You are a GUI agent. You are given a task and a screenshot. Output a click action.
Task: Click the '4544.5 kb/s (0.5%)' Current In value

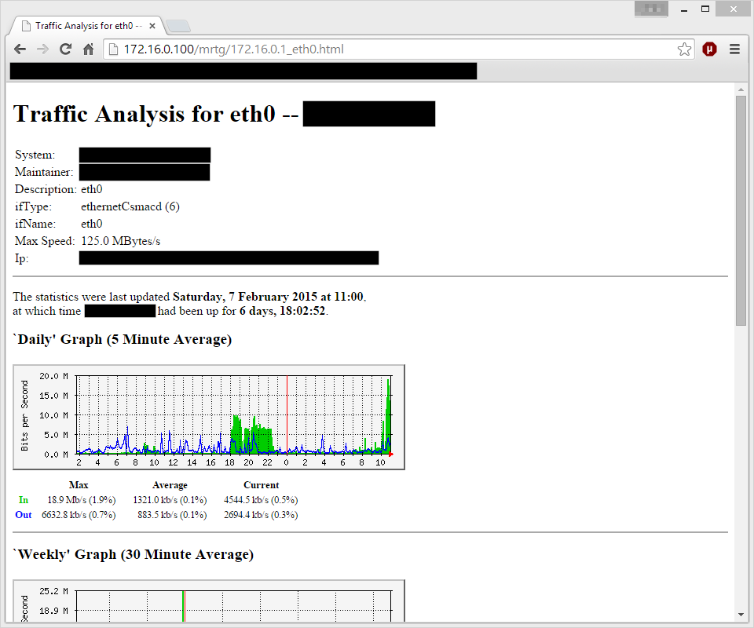click(261, 500)
